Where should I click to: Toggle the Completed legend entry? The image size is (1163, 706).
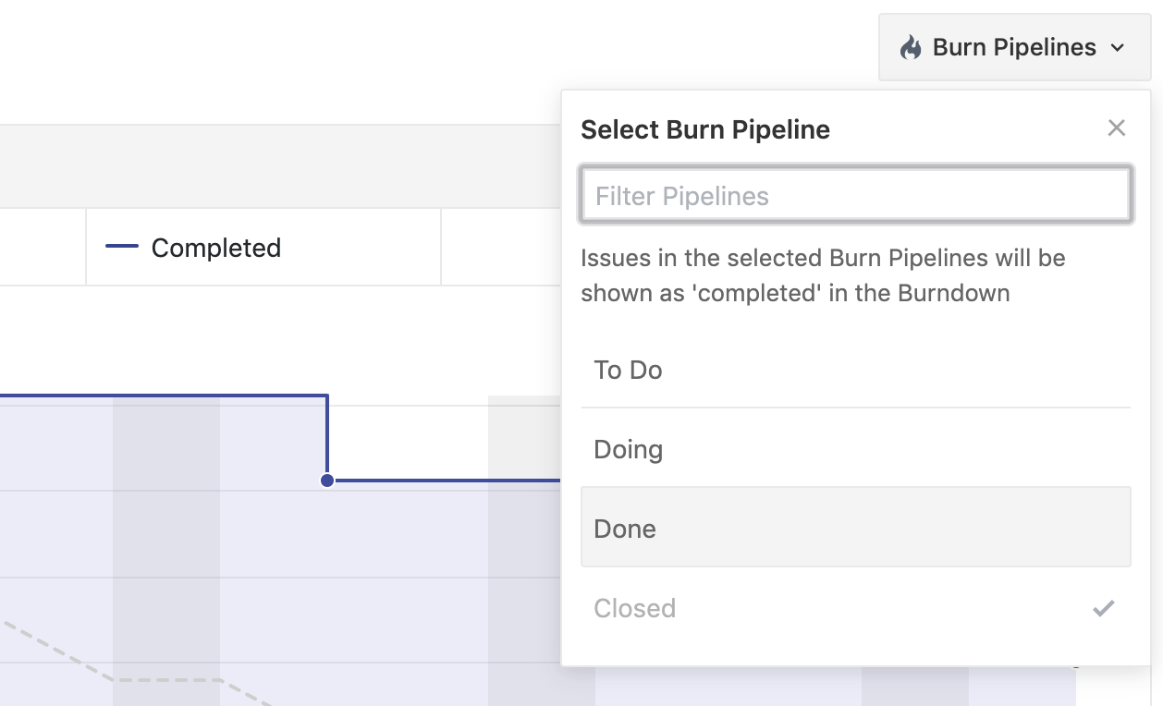point(215,248)
